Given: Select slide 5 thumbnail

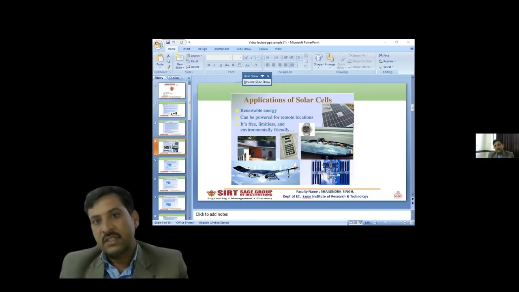Looking at the screenshot, I should click(x=172, y=165).
